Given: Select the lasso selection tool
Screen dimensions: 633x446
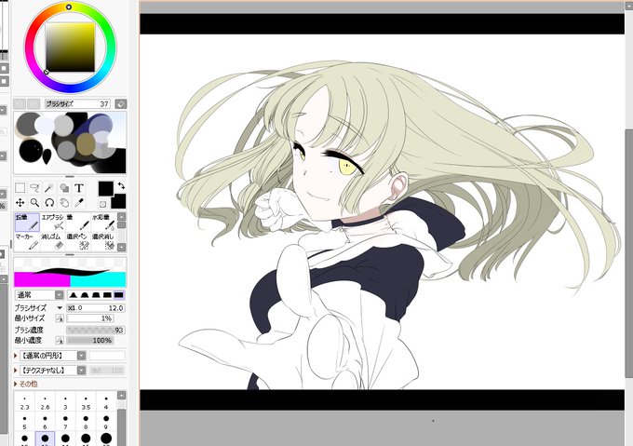Looking at the screenshot, I should [34, 188].
